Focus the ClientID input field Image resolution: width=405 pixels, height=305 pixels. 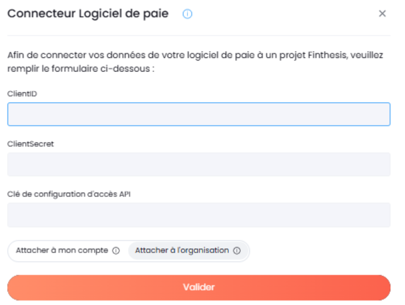point(199,114)
